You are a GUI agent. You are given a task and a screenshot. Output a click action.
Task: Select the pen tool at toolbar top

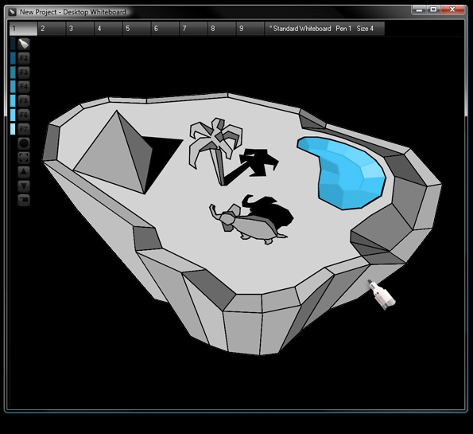24,44
